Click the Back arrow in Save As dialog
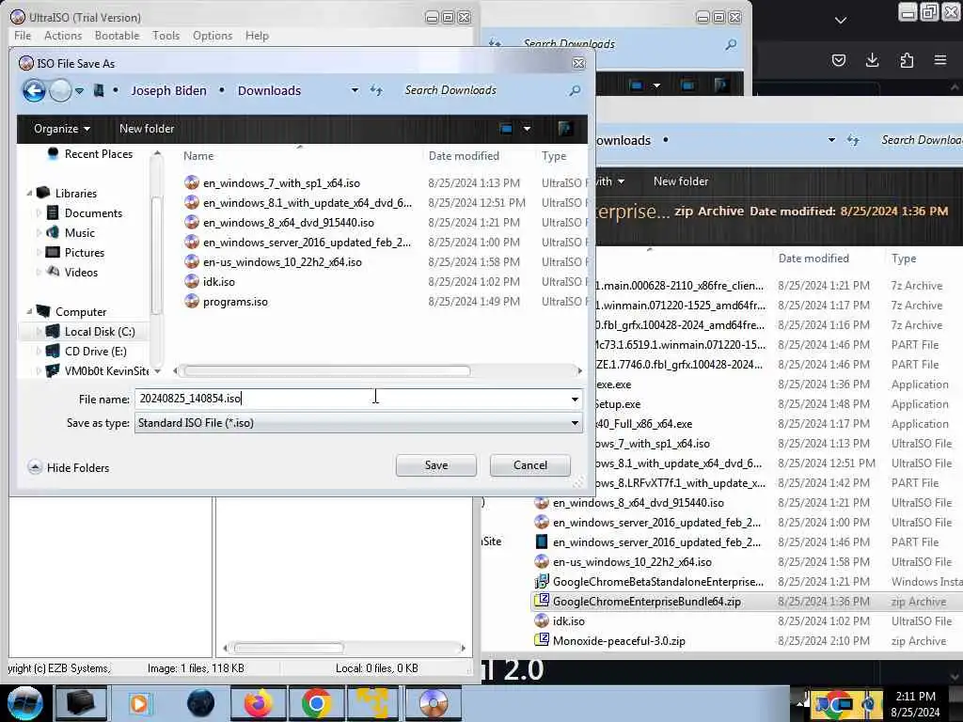 (35, 91)
